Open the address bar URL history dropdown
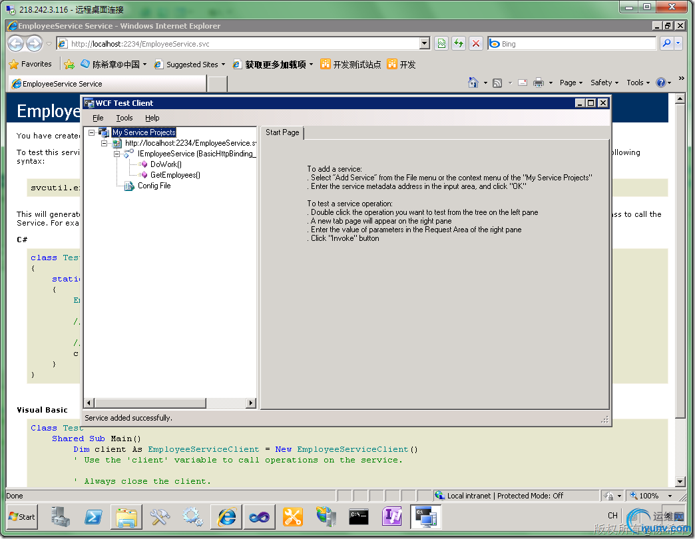Viewport: 695px width, 539px height. tap(425, 43)
